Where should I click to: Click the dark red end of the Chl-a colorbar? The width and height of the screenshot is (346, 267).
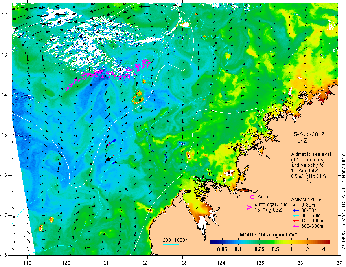[x=327, y=242]
